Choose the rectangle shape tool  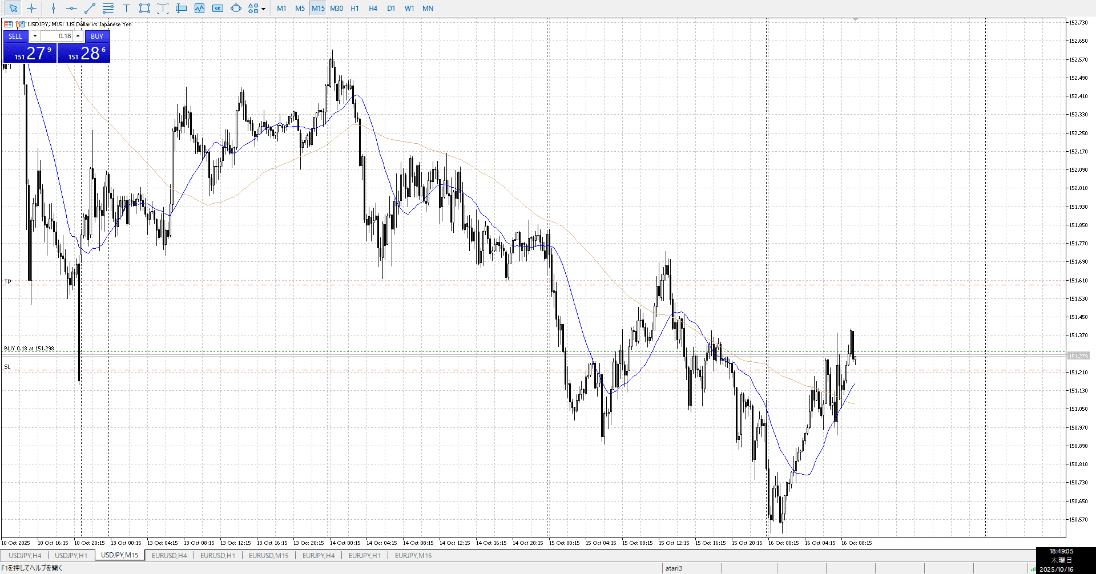click(144, 8)
